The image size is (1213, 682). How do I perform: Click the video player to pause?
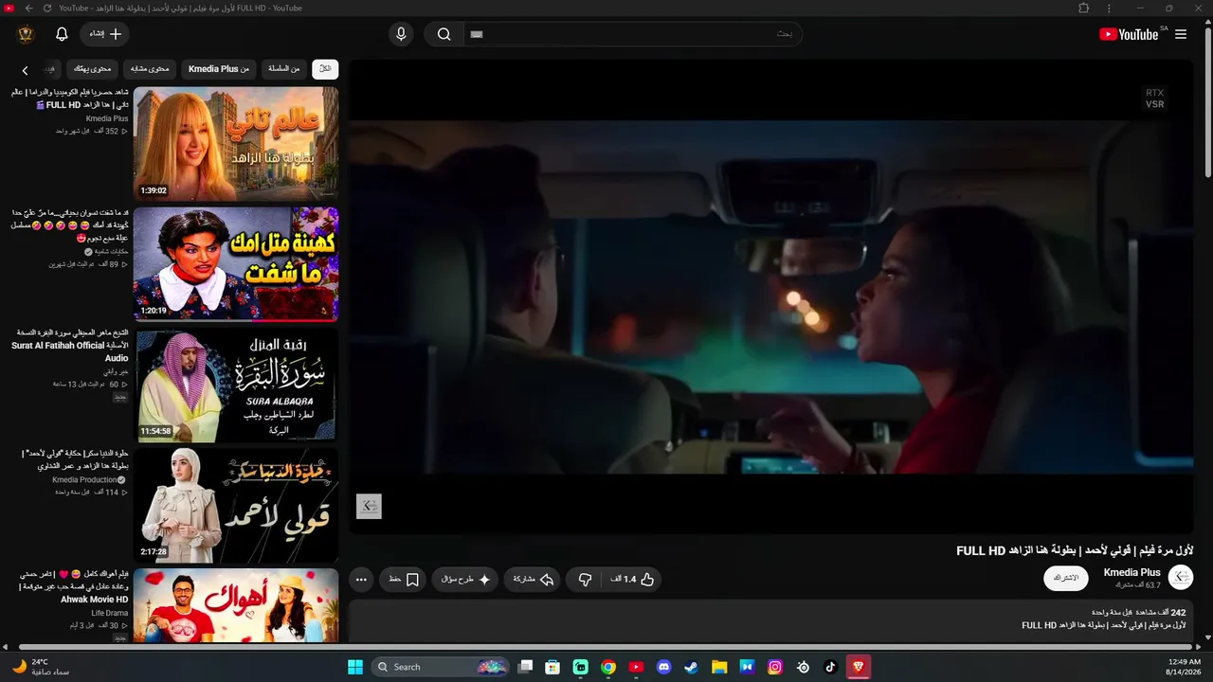(770, 296)
